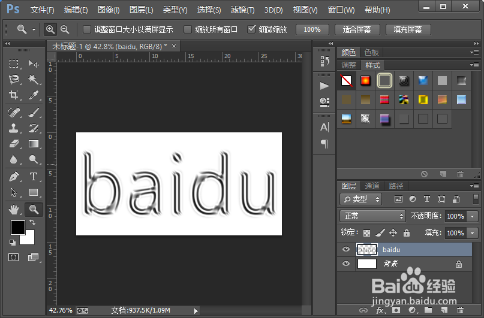Select the Healing Brush tool
The image size is (484, 318).
(x=14, y=113)
